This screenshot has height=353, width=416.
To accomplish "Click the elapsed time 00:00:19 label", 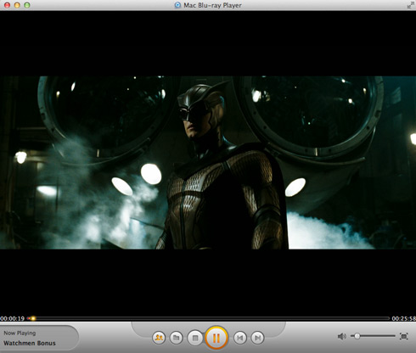I will pos(13,318).
